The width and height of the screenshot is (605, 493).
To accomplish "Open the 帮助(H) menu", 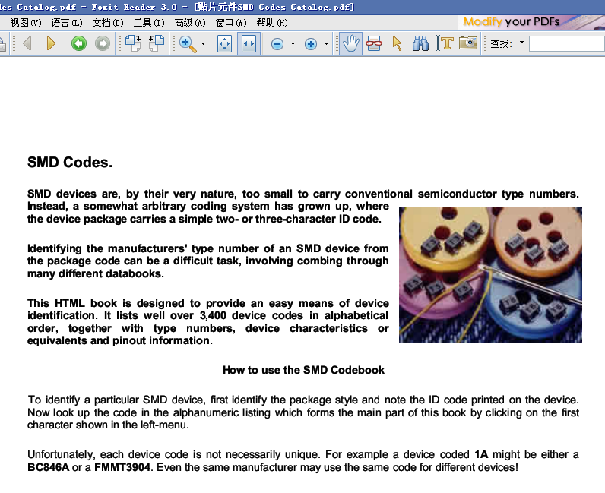I will 272,23.
